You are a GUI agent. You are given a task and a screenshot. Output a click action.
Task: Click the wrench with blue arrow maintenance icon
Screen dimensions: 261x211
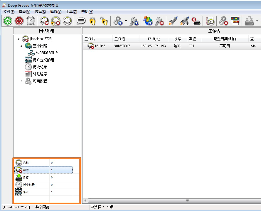coord(134,21)
